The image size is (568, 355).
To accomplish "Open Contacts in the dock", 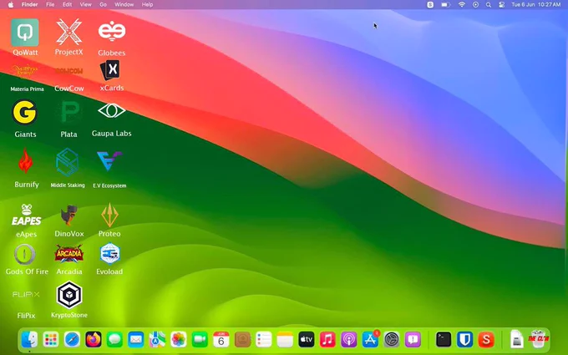I will 242,339.
